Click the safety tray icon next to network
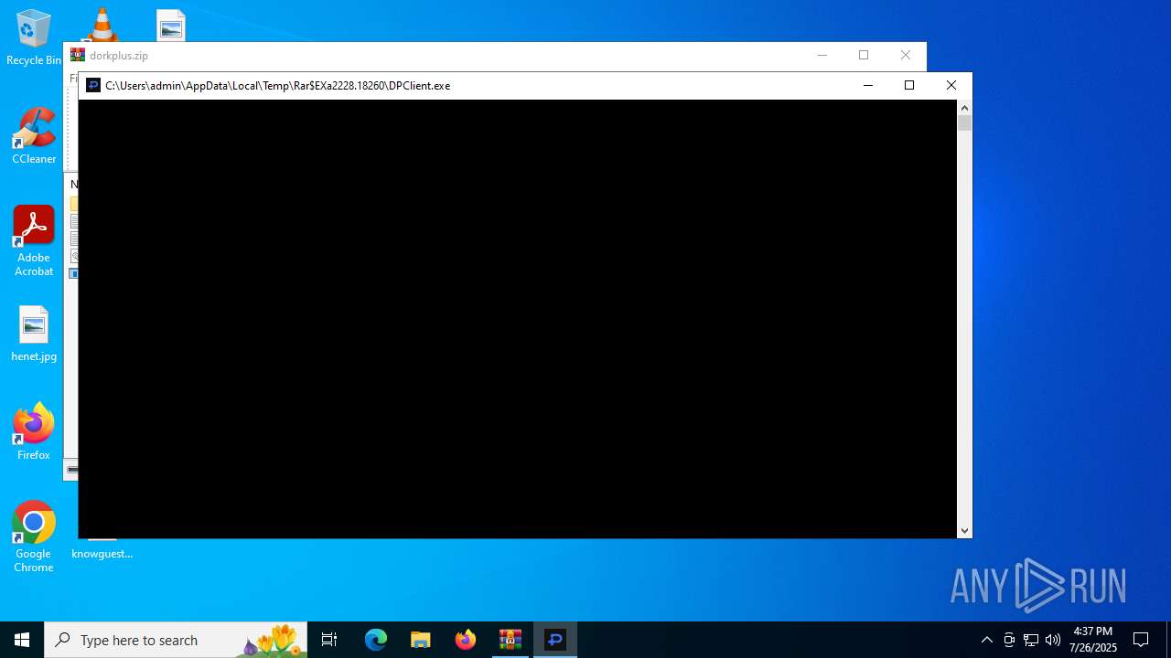Image resolution: width=1171 pixels, height=658 pixels. point(1009,640)
